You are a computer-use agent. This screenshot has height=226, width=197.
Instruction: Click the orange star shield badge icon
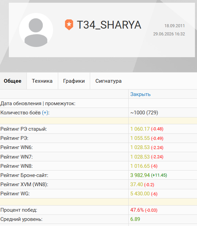[x=69, y=25]
